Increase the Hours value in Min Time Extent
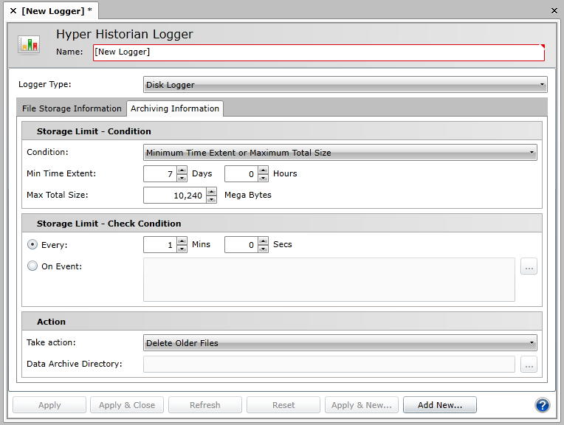 tap(264, 170)
